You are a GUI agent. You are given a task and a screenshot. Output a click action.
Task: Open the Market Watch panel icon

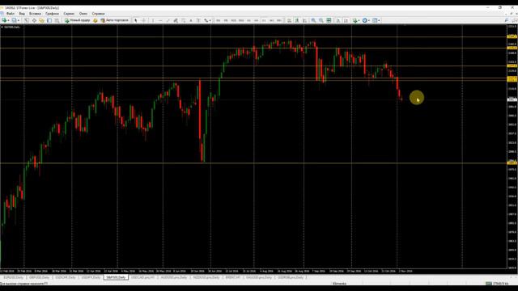pos(26,20)
